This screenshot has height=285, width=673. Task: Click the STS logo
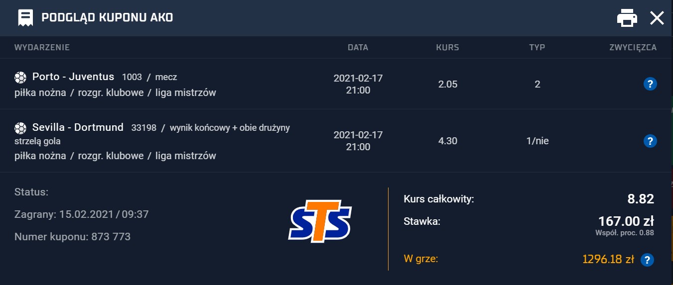pyautogui.click(x=320, y=221)
